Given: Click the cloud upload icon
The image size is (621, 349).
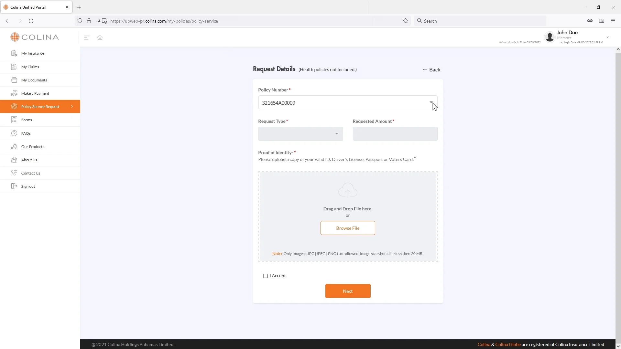Looking at the screenshot, I should 348,190.
